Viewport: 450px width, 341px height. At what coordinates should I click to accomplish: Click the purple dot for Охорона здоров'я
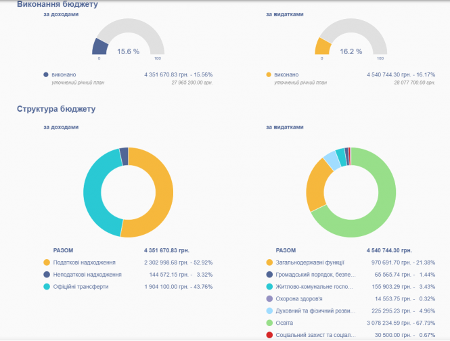[x=269, y=298]
